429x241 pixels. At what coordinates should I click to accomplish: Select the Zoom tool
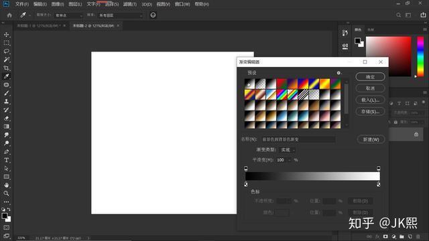point(6,193)
